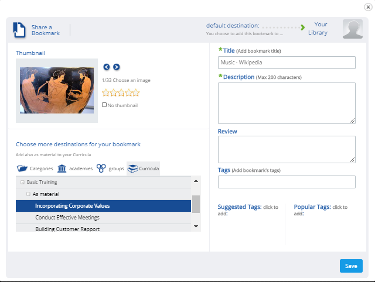The image size is (375, 282).
Task: Click the user profile avatar
Action: coord(353,29)
